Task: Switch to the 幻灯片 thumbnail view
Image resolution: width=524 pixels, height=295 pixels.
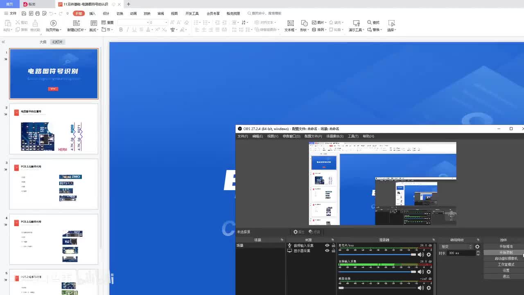Action: click(x=57, y=42)
